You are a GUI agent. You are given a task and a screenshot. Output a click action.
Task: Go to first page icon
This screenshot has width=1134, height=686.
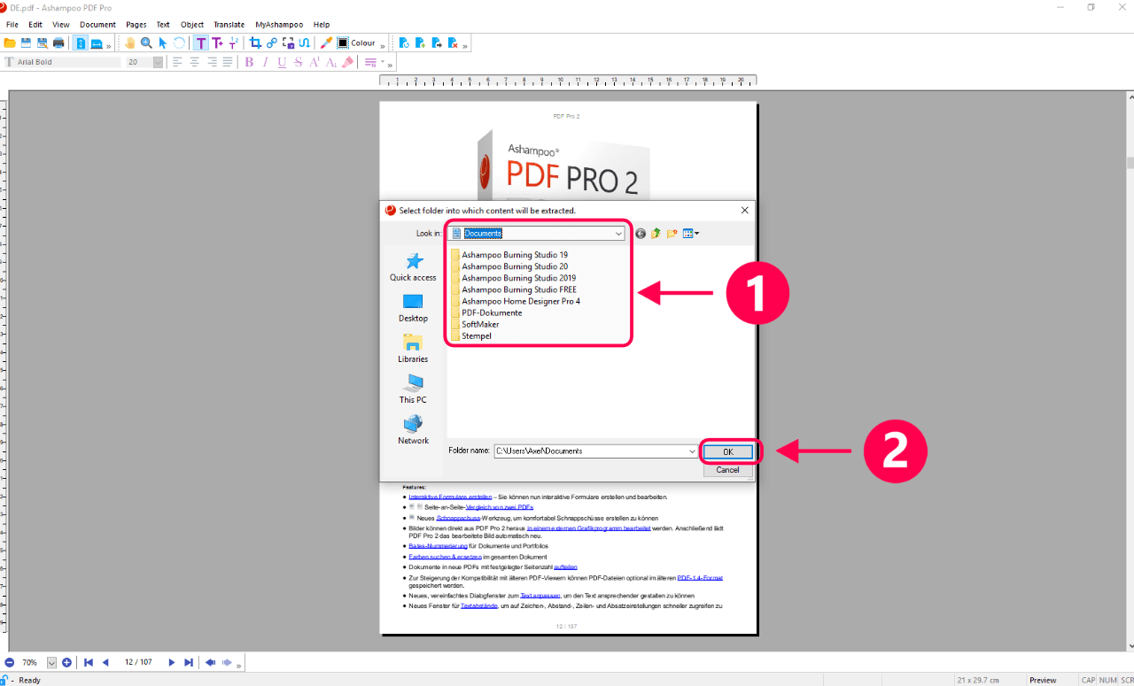point(89,662)
